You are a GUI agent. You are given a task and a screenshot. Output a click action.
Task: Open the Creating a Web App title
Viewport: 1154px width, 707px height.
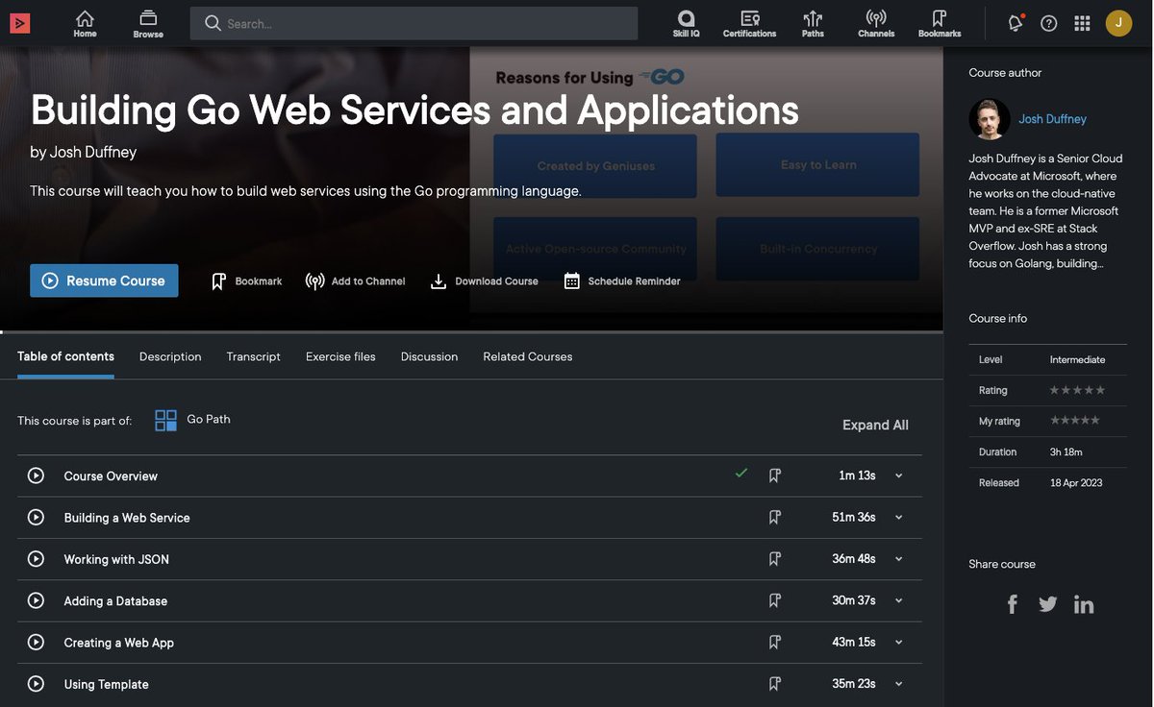tap(119, 643)
